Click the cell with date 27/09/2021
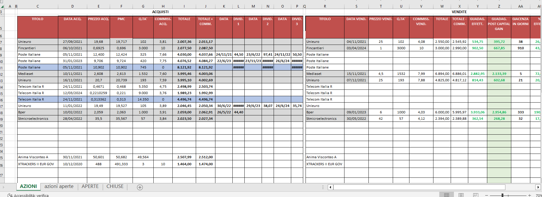This screenshot has height=197, width=542. [73, 42]
